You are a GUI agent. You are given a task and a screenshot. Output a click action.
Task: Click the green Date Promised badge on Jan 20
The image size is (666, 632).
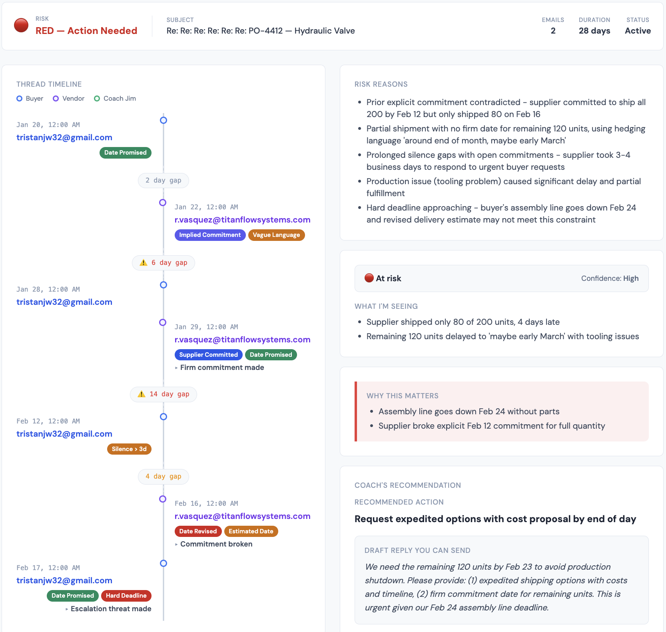tap(125, 153)
